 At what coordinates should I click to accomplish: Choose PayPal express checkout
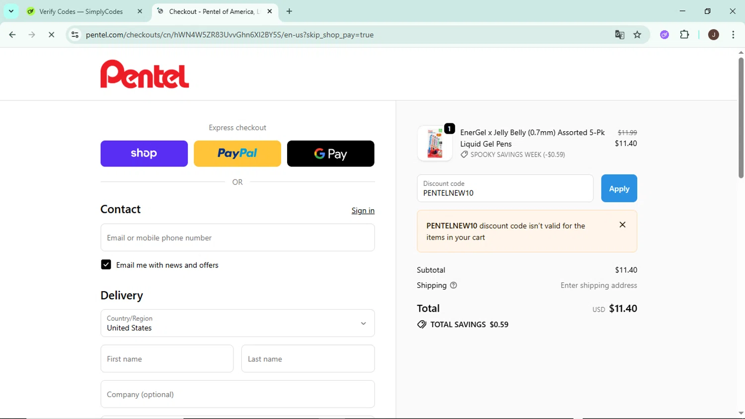tap(237, 154)
